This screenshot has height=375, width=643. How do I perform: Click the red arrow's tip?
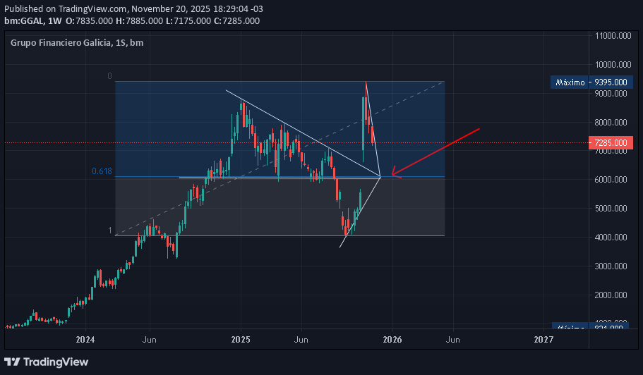(393, 174)
